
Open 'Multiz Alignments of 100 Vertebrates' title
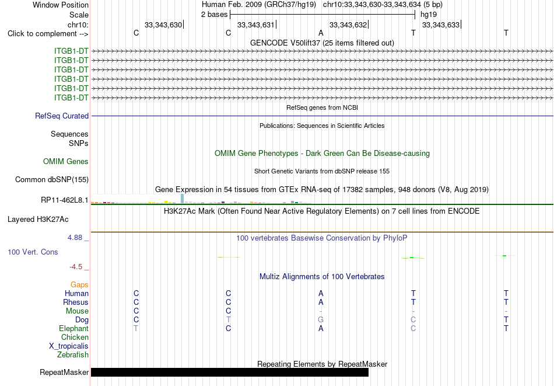(x=322, y=276)
